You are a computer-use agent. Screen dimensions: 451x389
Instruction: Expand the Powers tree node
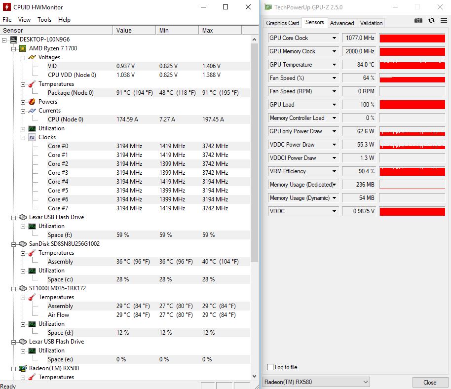point(23,102)
